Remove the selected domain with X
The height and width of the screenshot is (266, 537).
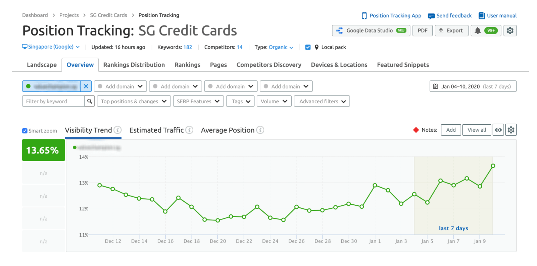[x=86, y=86]
